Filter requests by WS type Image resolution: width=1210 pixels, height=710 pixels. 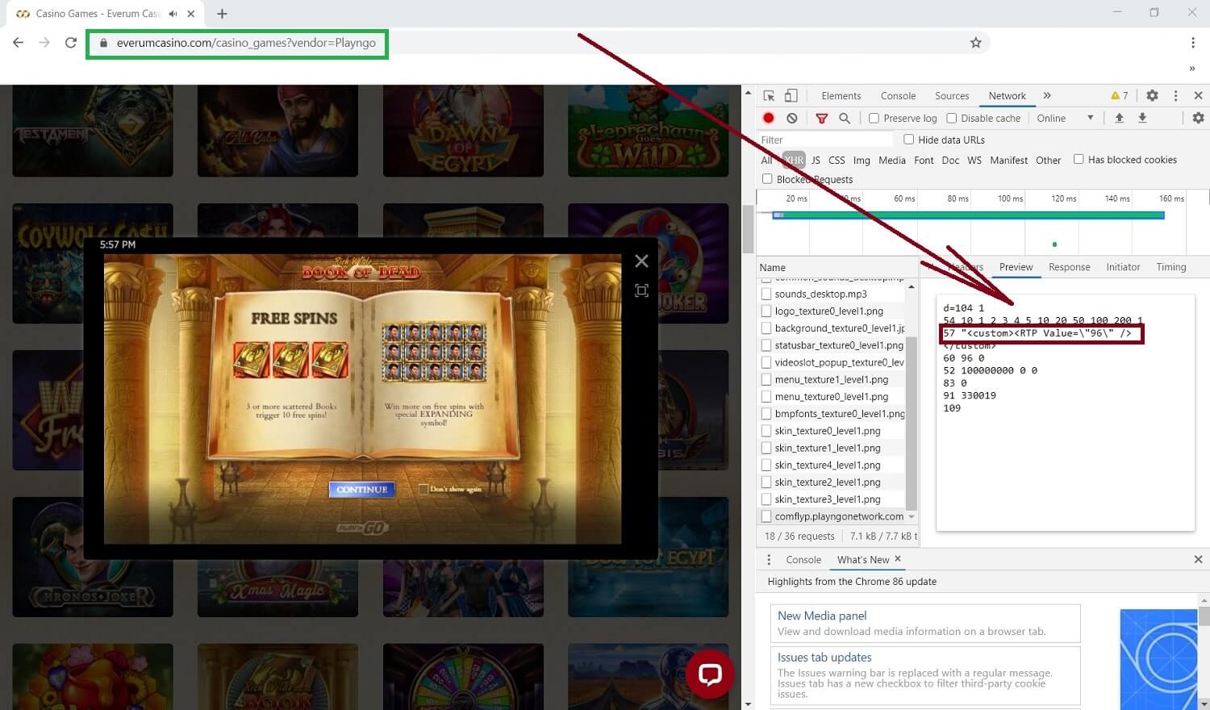point(974,161)
